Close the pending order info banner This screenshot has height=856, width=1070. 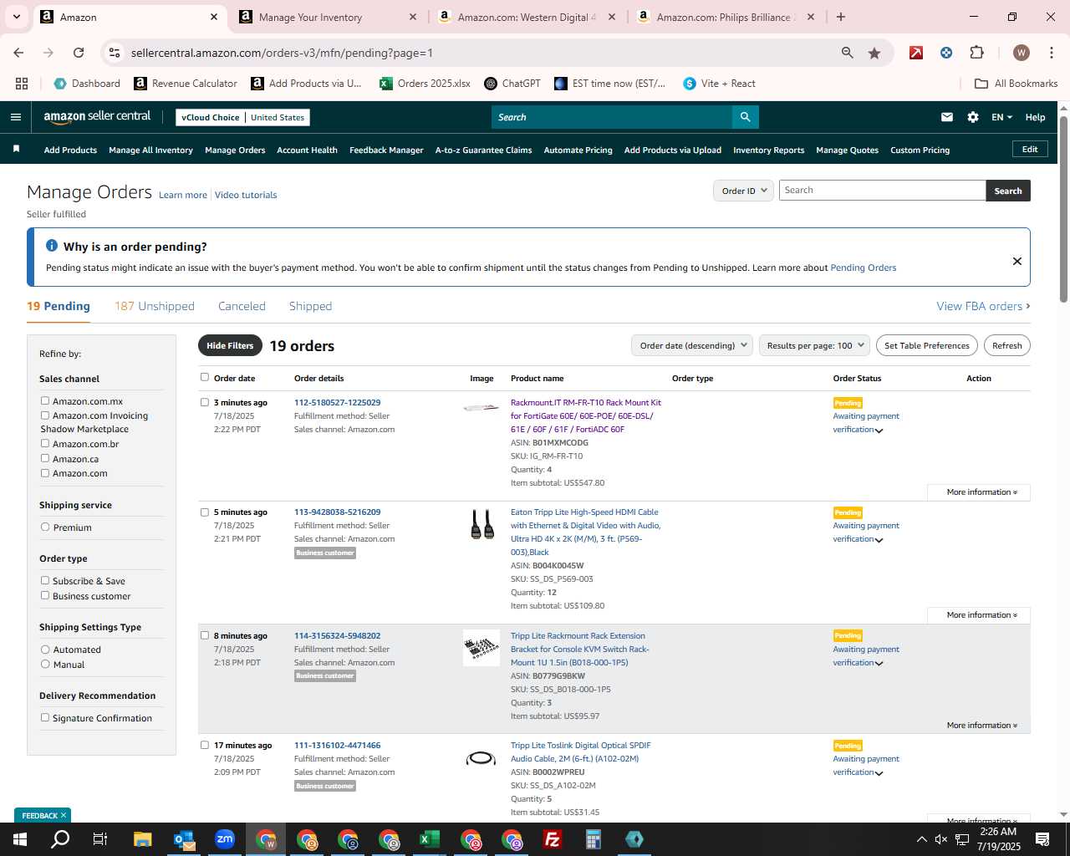pyautogui.click(x=1017, y=261)
